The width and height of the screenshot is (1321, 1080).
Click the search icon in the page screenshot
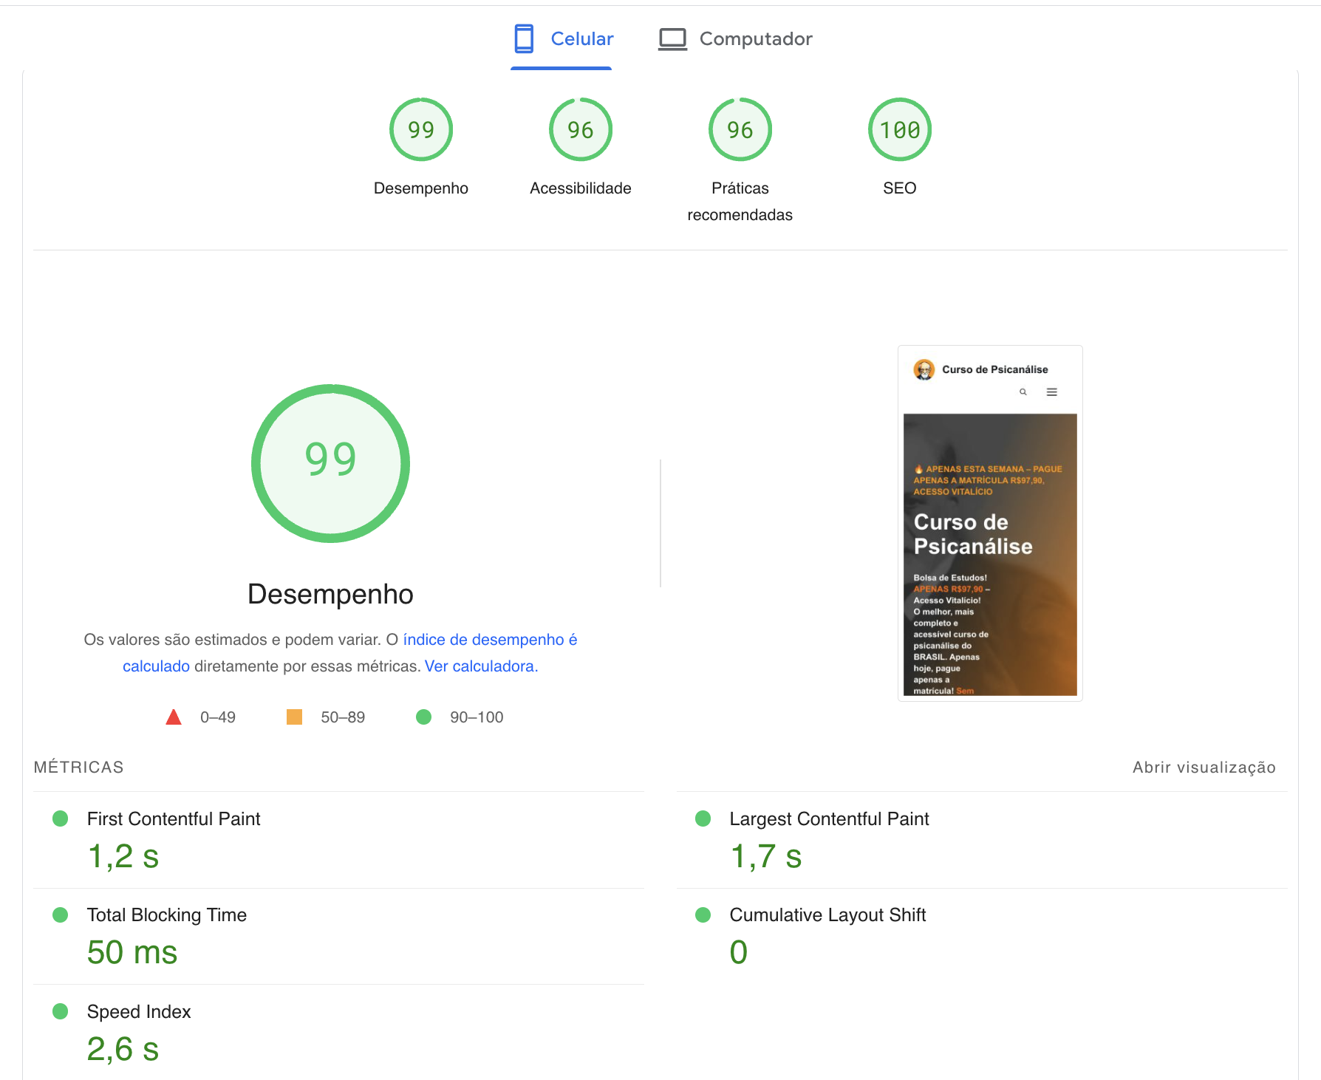click(x=1023, y=392)
